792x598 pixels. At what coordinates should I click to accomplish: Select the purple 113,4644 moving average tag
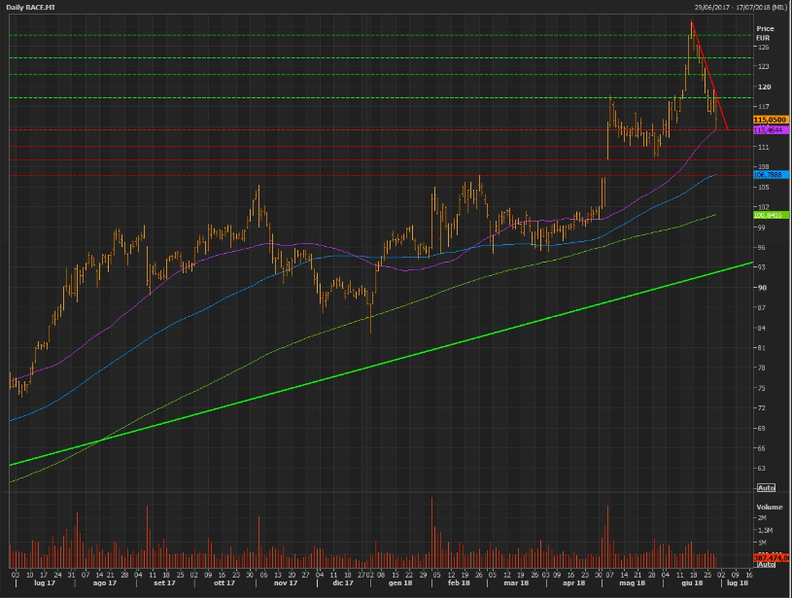pyautogui.click(x=770, y=128)
